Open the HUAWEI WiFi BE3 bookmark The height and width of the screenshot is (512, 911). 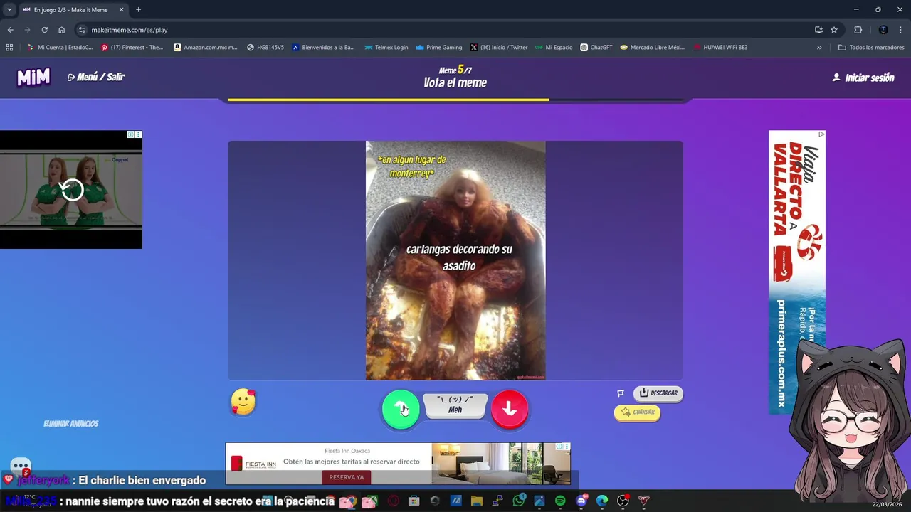[x=720, y=48]
